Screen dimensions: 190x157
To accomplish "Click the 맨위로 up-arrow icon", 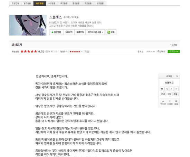I will pyautogui.click(x=163, y=101).
